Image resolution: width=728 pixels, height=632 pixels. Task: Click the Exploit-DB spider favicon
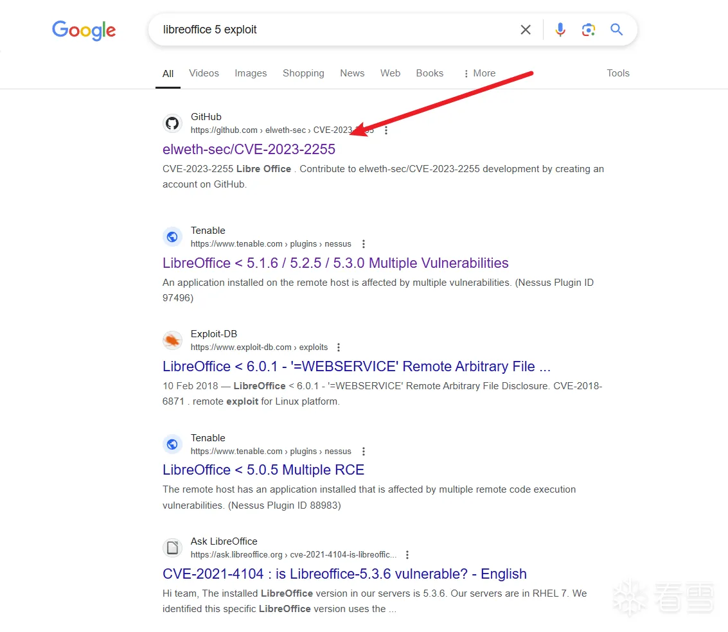click(x=172, y=340)
